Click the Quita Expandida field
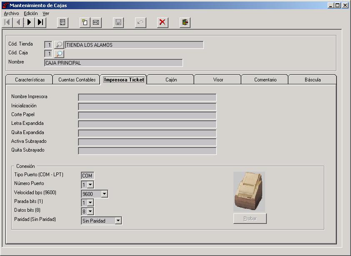This screenshot has height=256, width=351. (x=147, y=133)
